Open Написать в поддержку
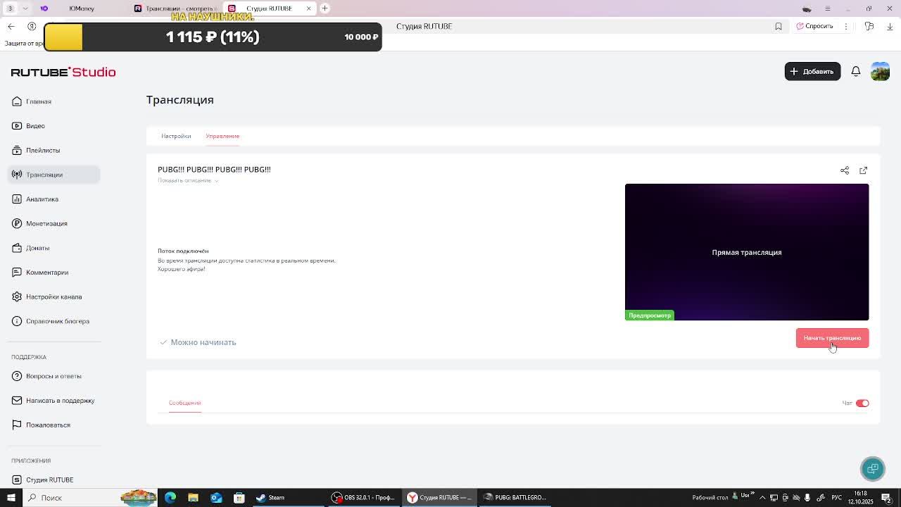 click(53, 401)
